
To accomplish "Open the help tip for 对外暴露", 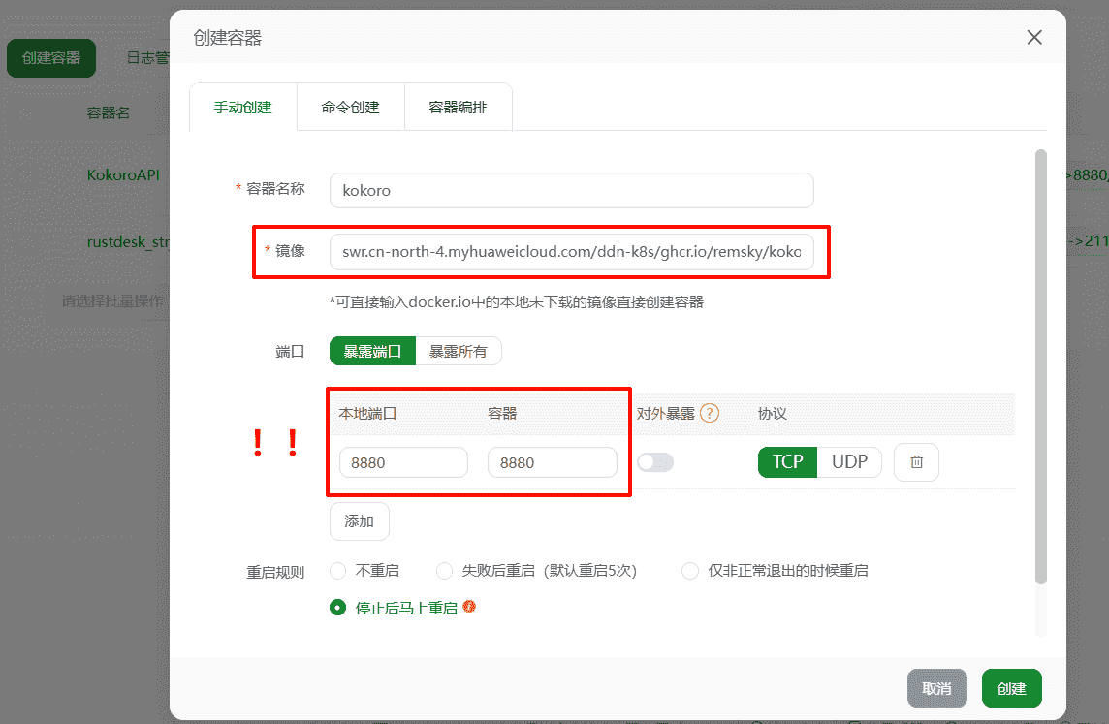I will [x=710, y=413].
